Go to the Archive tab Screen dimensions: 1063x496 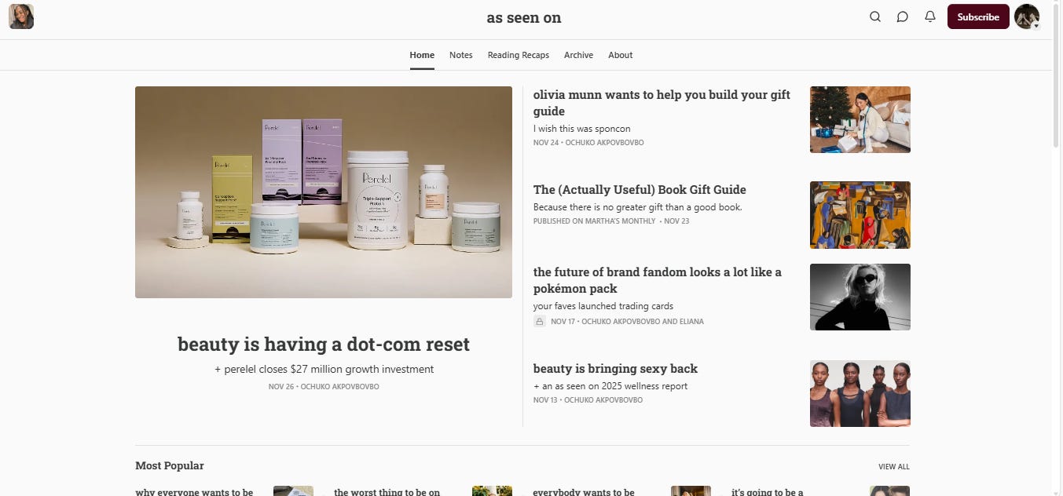click(x=578, y=55)
